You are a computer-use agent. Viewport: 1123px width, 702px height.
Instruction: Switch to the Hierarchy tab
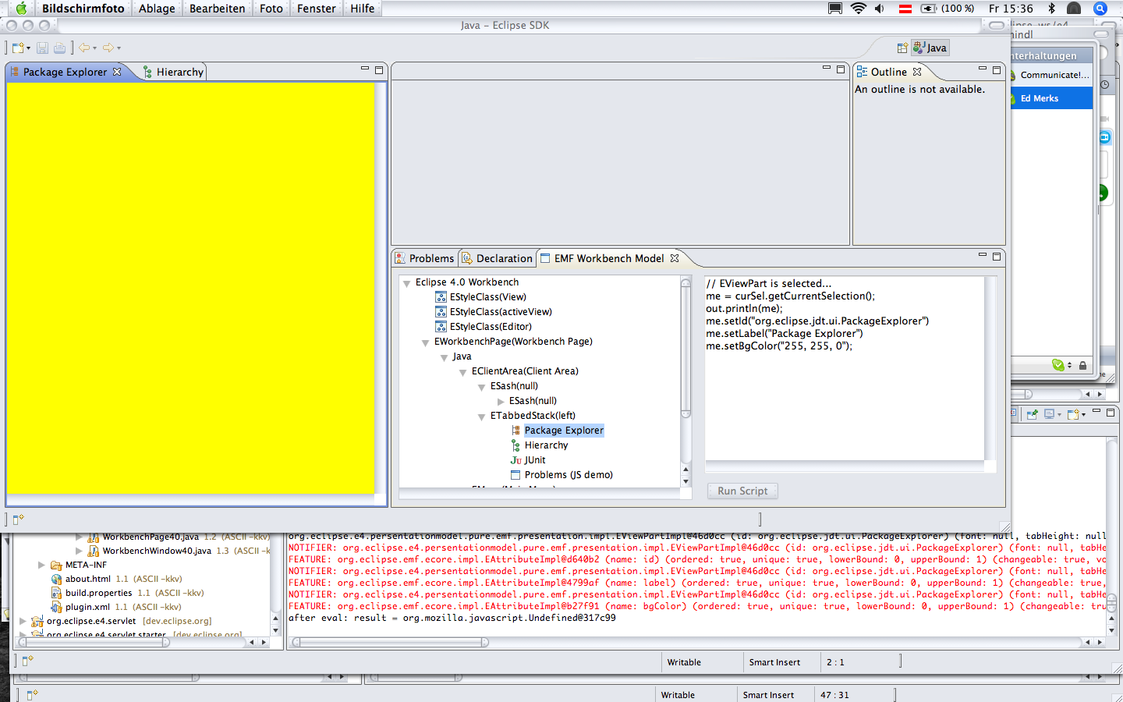click(x=173, y=72)
